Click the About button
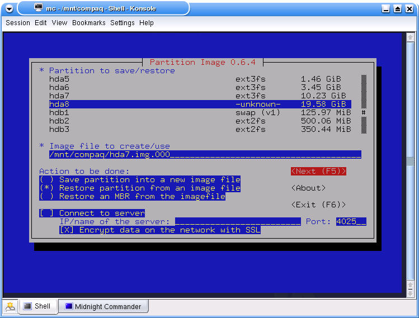The width and height of the screenshot is (419, 318). click(308, 188)
